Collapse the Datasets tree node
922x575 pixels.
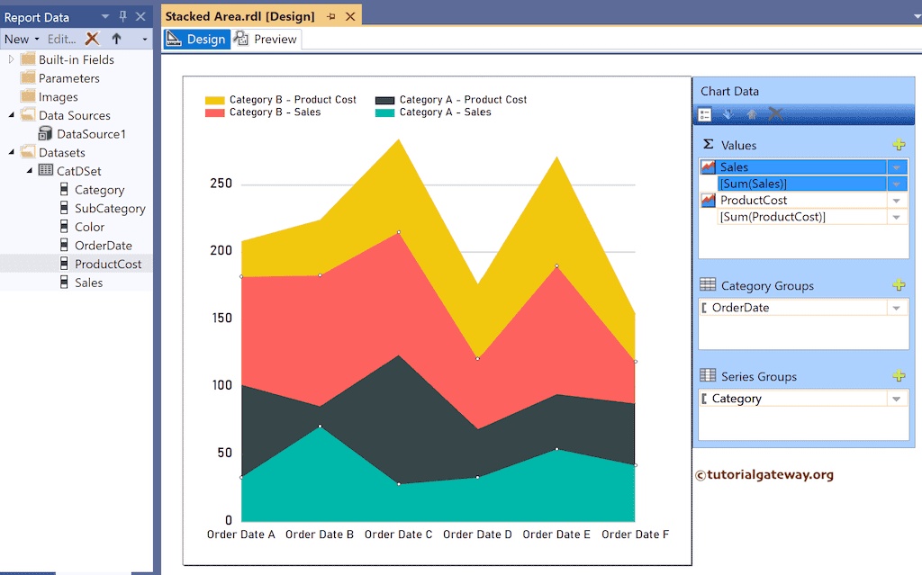[12, 153]
